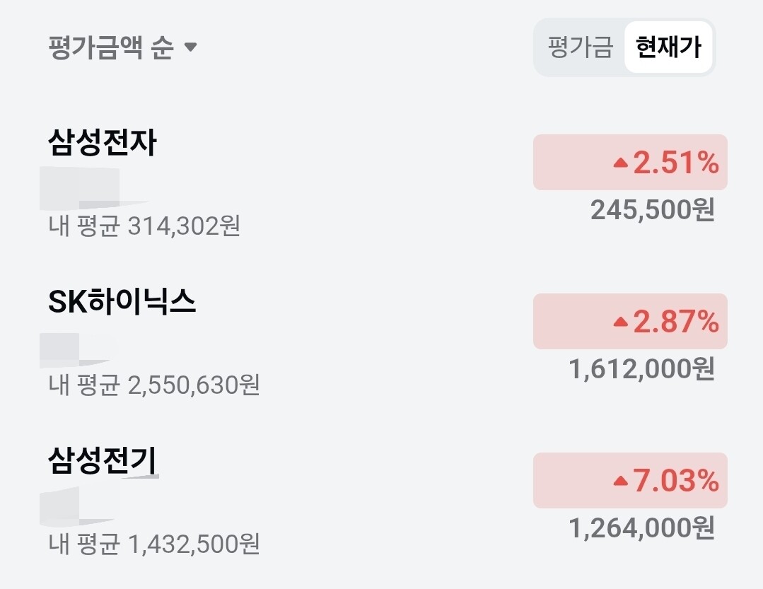Click 내 평균 314,302원 under 삼성전자
Viewport: 763px width, 589px height.
144,226
